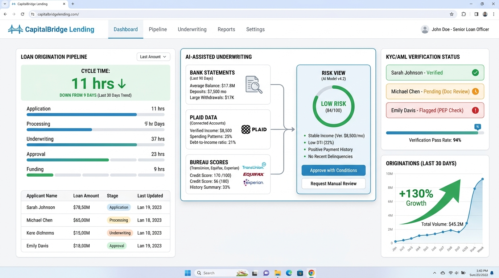Click the browser address bar URL
This screenshot has width=499, height=278.
click(58, 14)
